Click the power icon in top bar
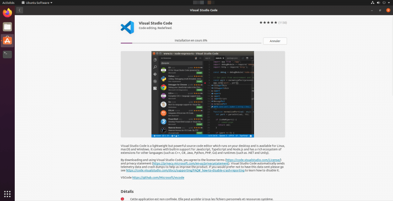This screenshot has height=201, width=393. point(384,3)
